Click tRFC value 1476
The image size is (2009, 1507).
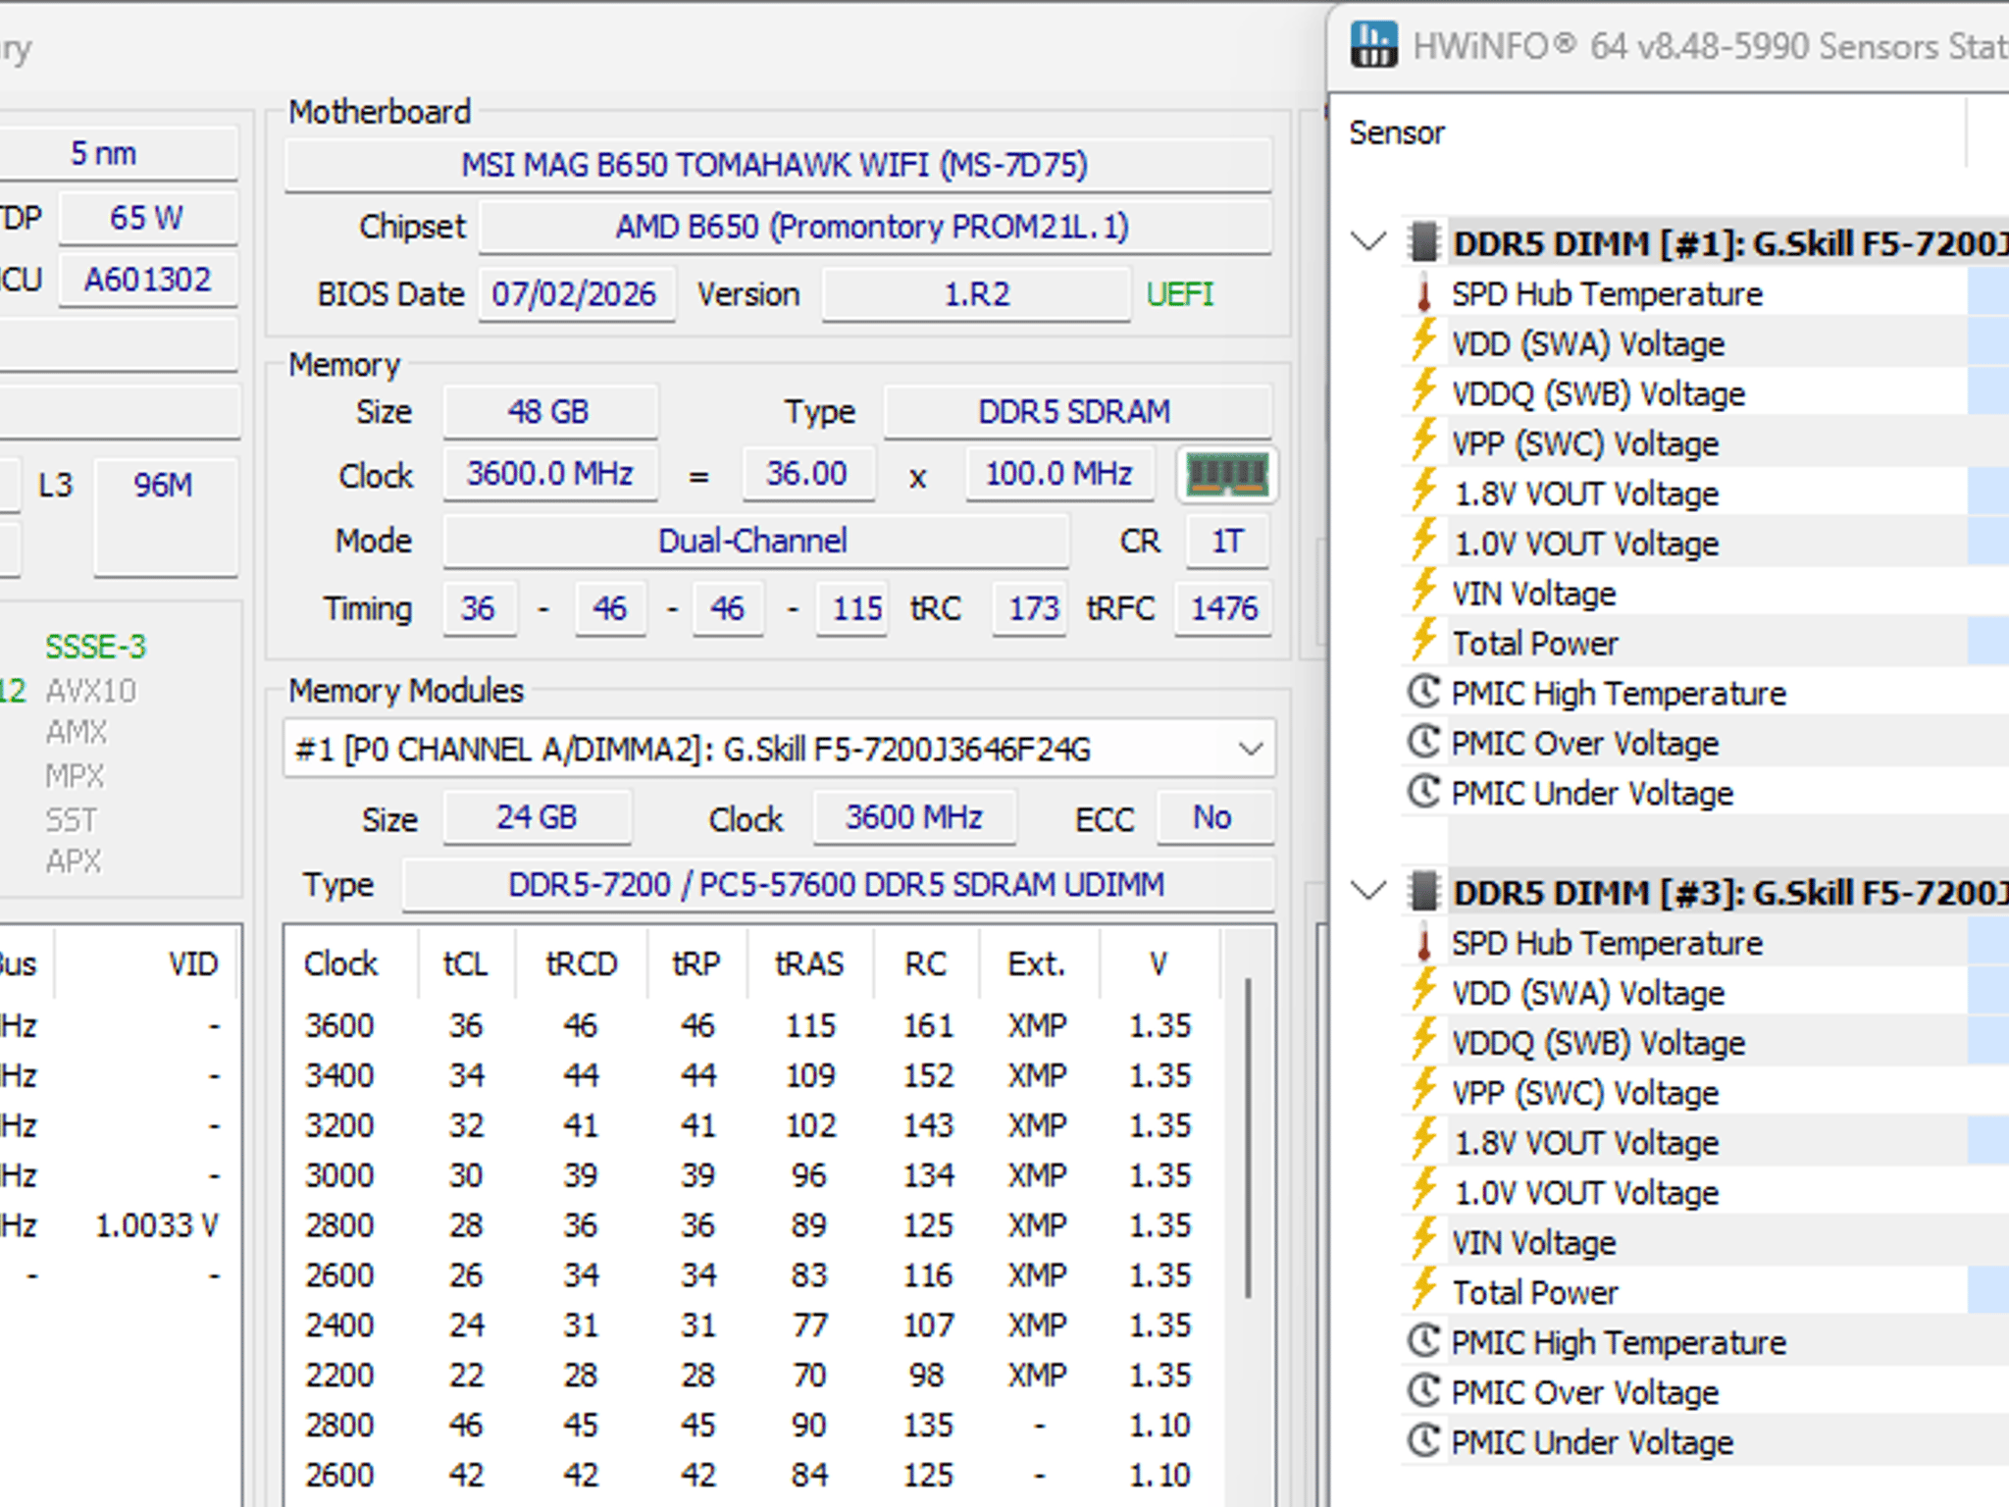pos(1223,608)
